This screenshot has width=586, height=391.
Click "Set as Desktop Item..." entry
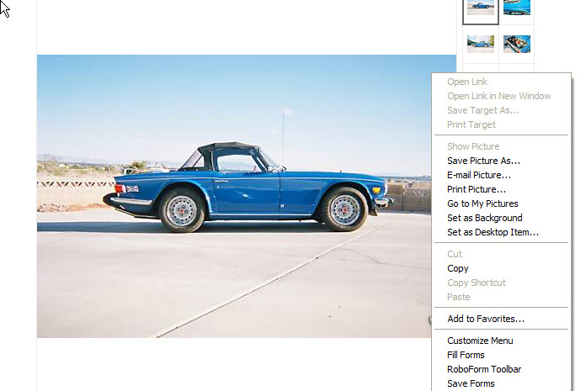point(493,232)
